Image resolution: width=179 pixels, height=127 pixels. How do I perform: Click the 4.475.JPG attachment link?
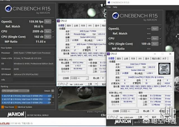click(4, 123)
